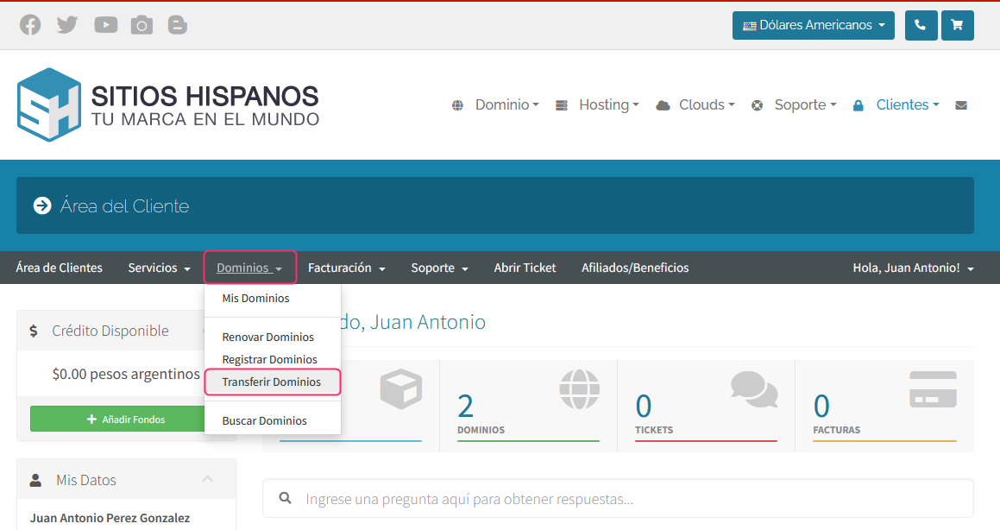This screenshot has width=1000, height=530.
Task: Click the Sitios Hispanos logo
Action: click(x=168, y=104)
